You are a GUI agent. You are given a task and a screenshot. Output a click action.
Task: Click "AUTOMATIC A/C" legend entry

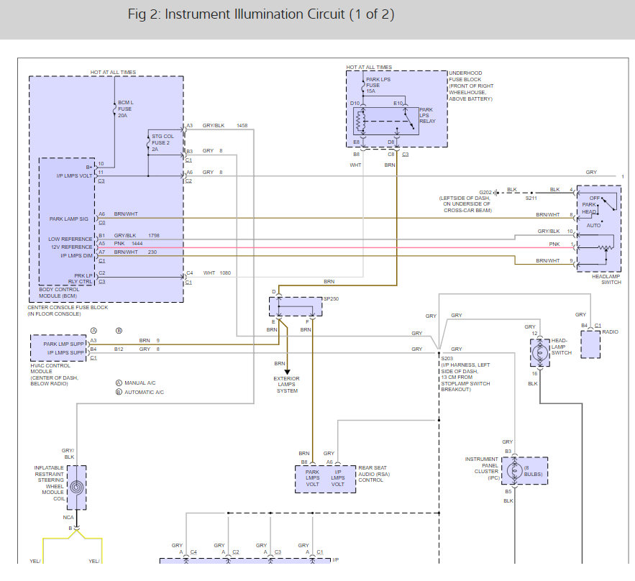144,392
